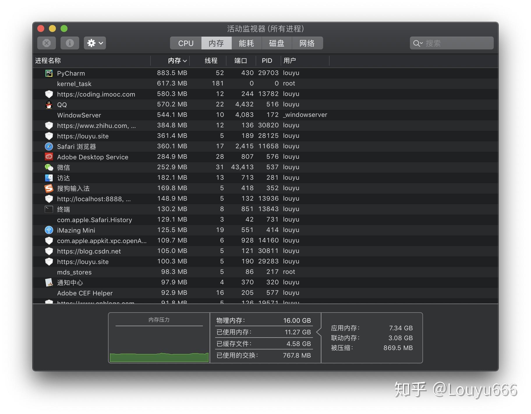Click the iMazing Mini icon
Viewport: 531px width, 414px height.
pyautogui.click(x=49, y=230)
